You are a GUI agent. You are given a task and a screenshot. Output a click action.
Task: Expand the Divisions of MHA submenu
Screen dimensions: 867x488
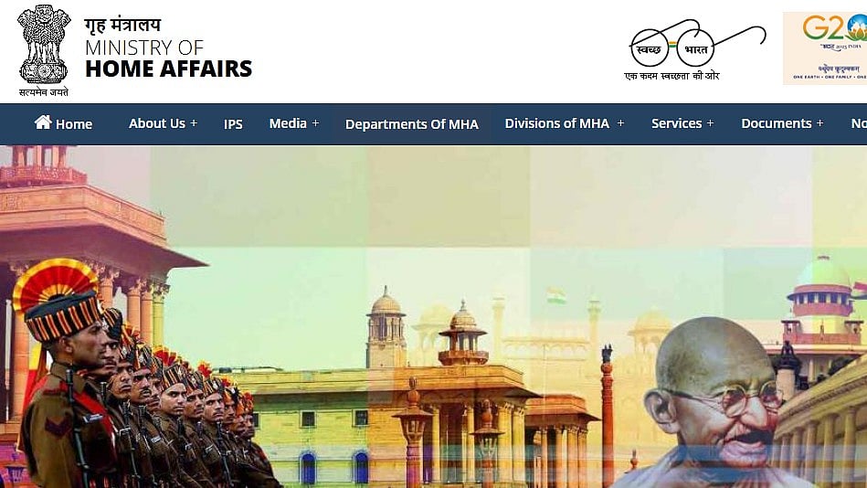pyautogui.click(x=620, y=123)
